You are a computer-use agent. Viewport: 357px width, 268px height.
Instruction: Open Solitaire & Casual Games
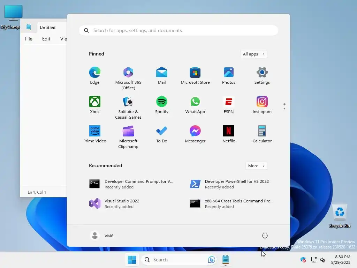pyautogui.click(x=128, y=107)
